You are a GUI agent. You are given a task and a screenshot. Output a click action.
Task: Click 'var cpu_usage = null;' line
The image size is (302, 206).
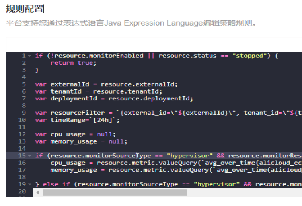click(75, 134)
